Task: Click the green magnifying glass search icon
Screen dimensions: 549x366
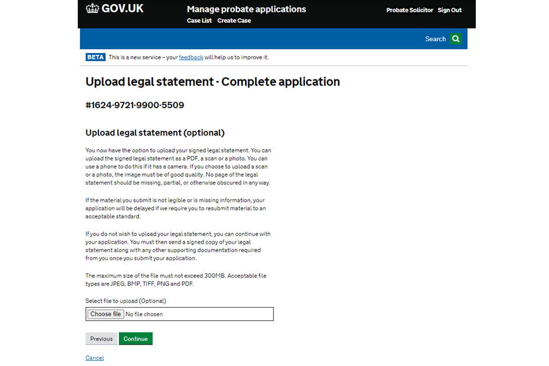Action: point(456,39)
